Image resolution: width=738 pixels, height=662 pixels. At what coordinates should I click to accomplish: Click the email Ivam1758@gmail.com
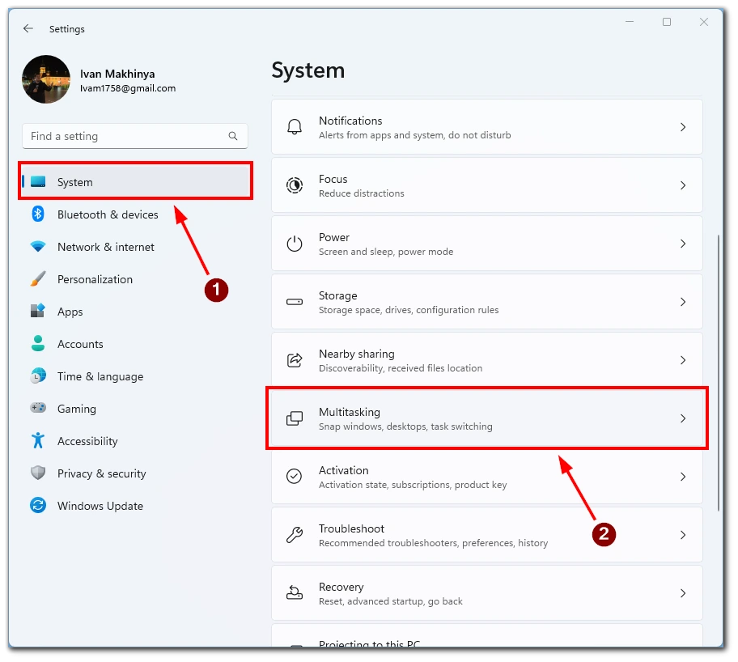click(128, 88)
